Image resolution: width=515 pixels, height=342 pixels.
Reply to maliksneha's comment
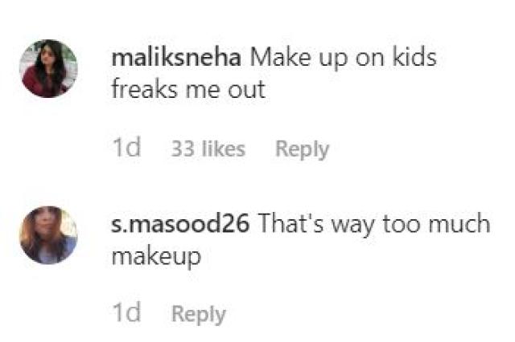click(x=302, y=149)
